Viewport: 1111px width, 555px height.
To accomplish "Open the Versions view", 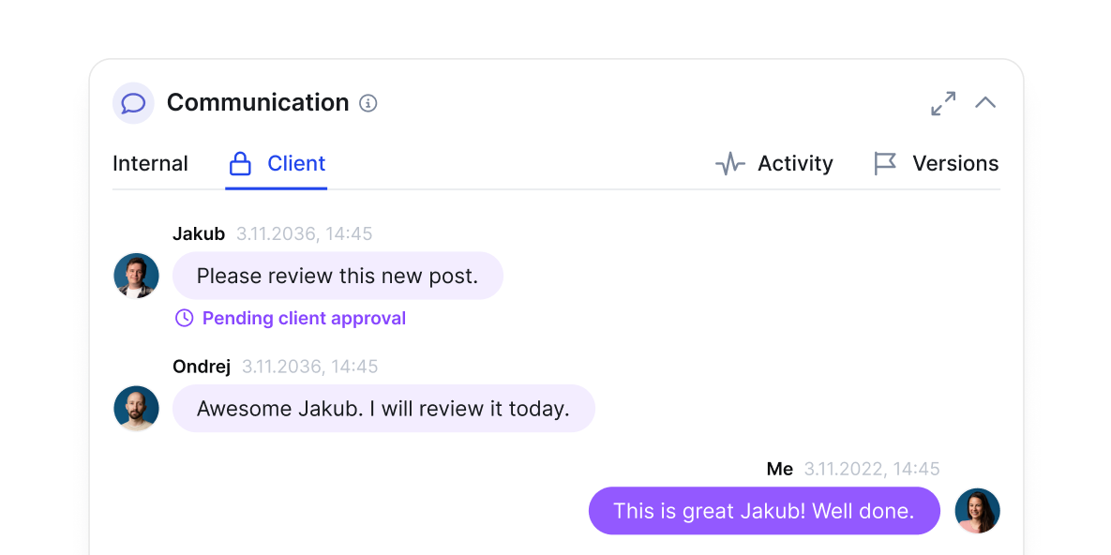I will click(955, 162).
